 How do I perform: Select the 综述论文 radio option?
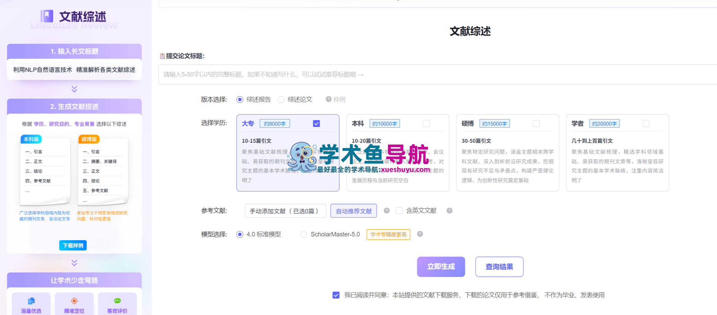[282, 99]
